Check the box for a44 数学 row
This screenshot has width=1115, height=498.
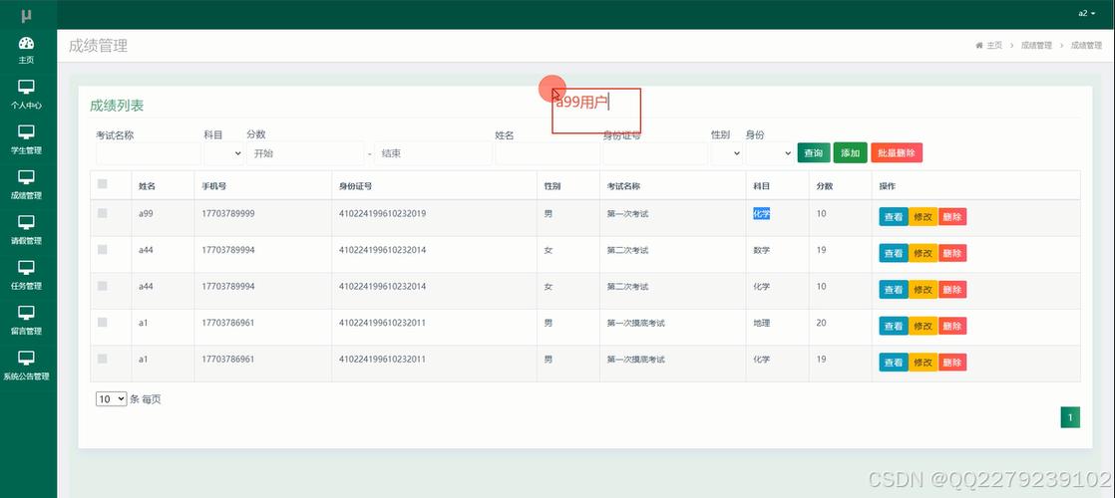[x=103, y=249]
